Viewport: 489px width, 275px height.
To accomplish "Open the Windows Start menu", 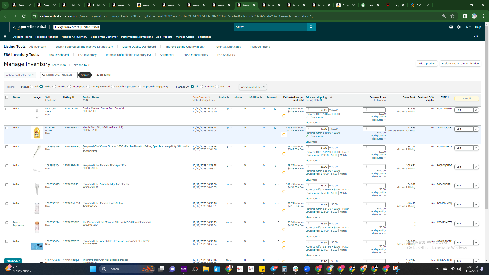I will point(93,269).
